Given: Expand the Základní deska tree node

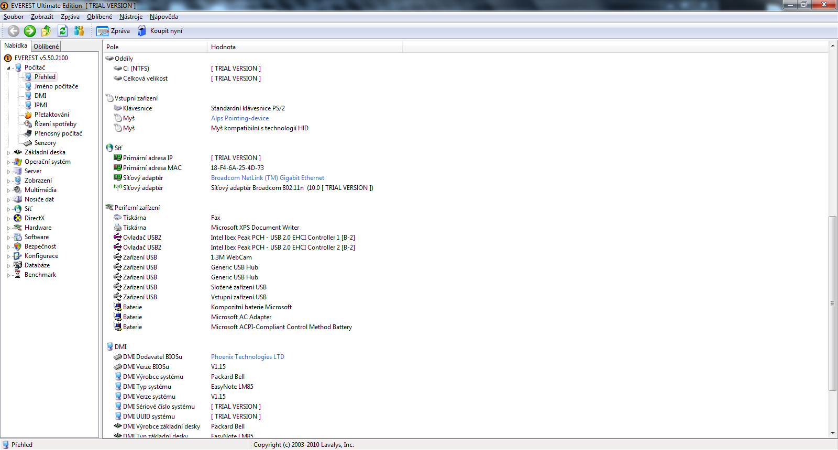Looking at the screenshot, I should tap(9, 153).
